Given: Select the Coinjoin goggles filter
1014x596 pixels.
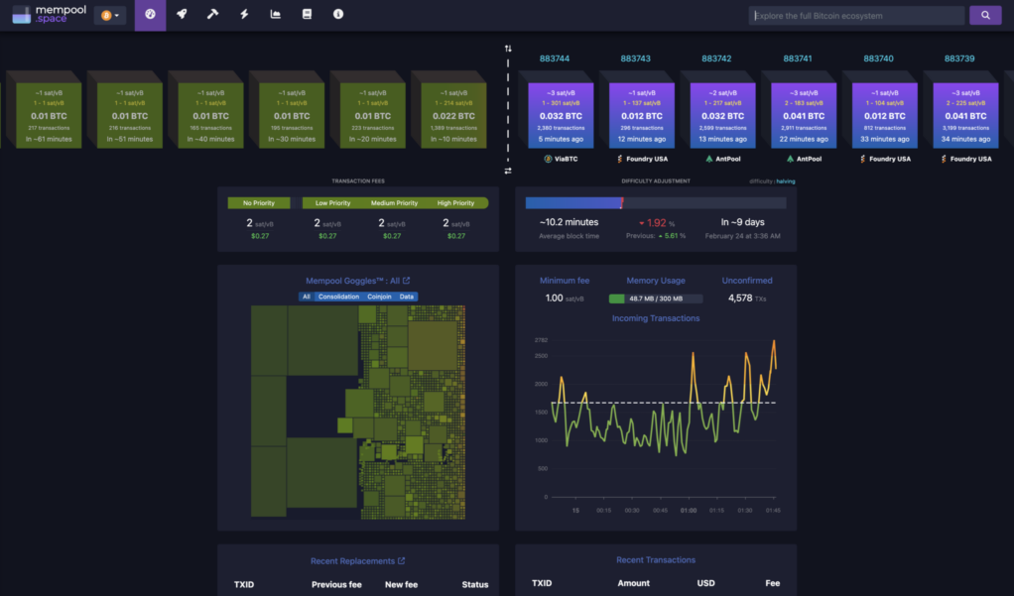Looking at the screenshot, I should [x=379, y=297].
